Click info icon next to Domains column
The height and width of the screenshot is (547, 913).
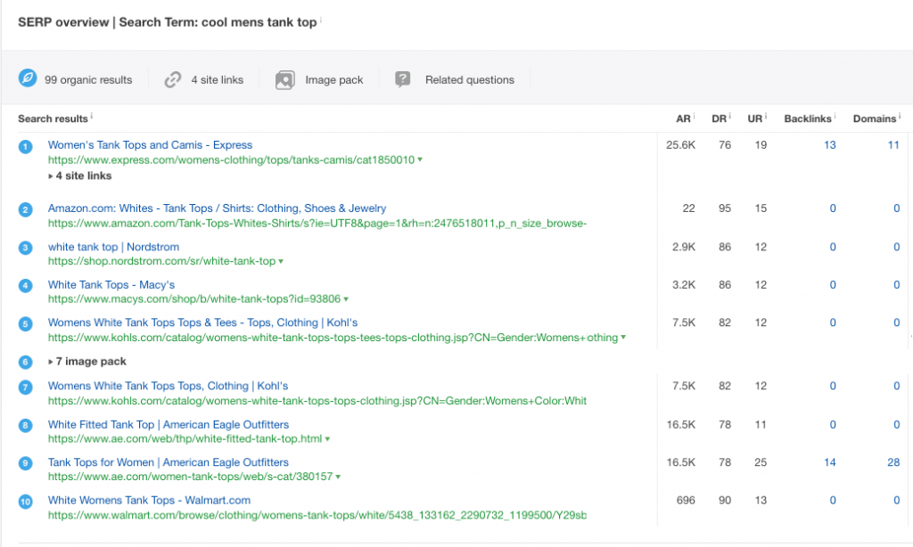[x=900, y=116]
